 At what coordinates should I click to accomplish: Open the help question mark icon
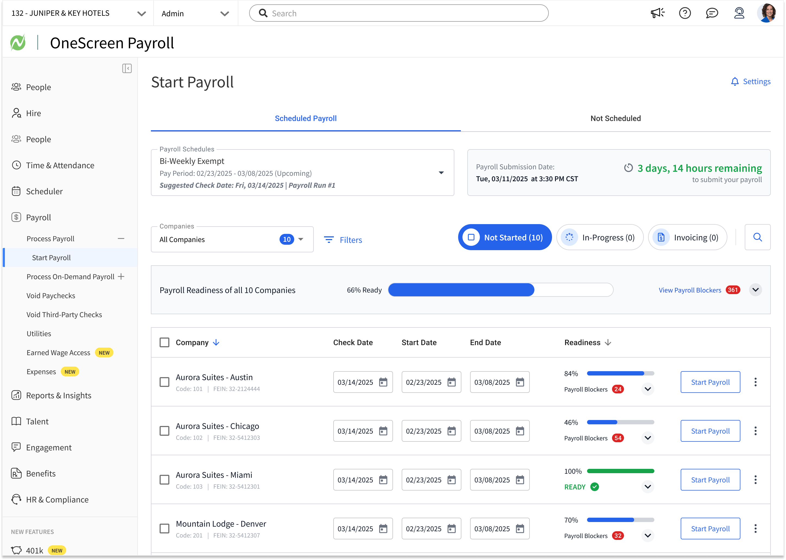coord(685,13)
